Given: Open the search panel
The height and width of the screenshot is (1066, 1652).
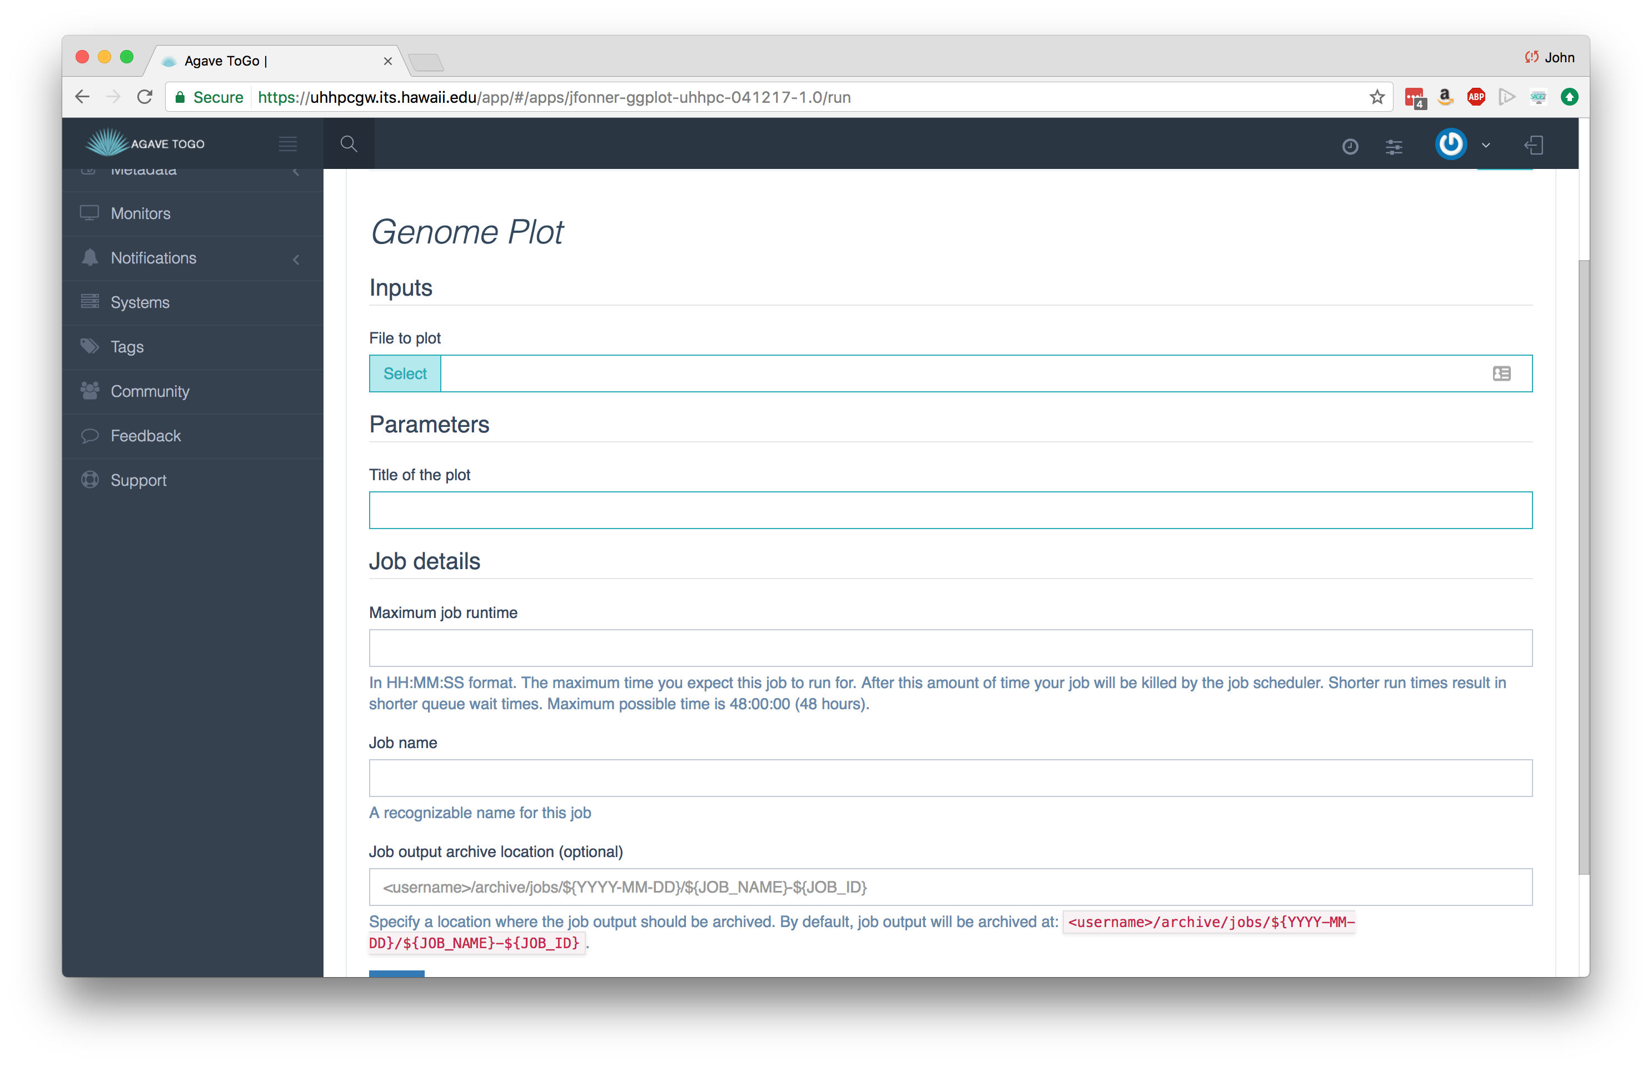Looking at the screenshot, I should click(349, 143).
